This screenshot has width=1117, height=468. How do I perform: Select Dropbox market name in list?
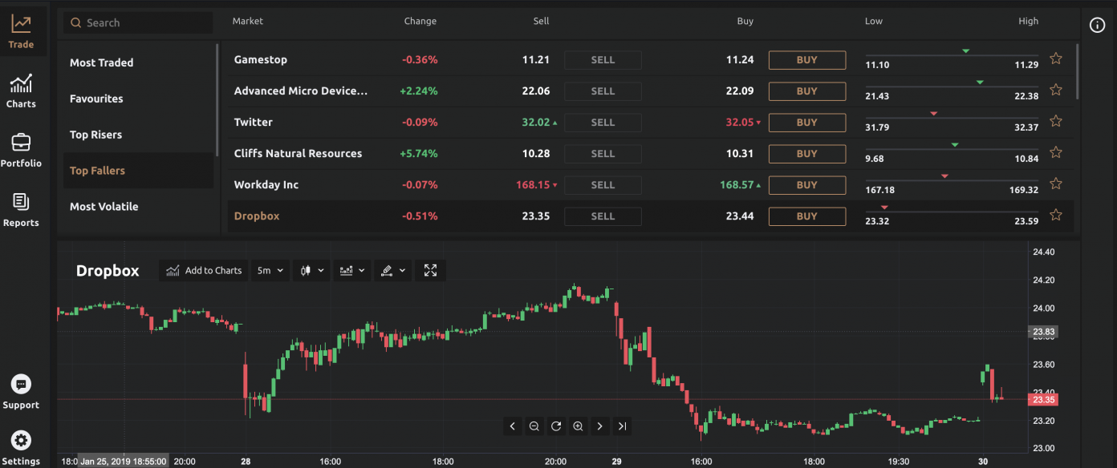257,216
